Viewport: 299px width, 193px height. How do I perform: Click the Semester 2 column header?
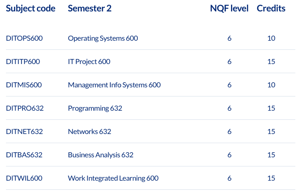pos(90,8)
